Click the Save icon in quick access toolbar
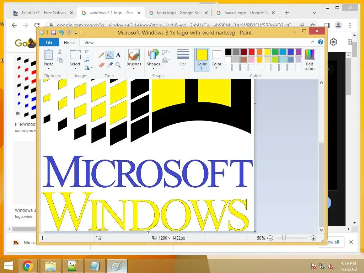Image resolution: width=364 pixels, height=273 pixels. [54, 33]
